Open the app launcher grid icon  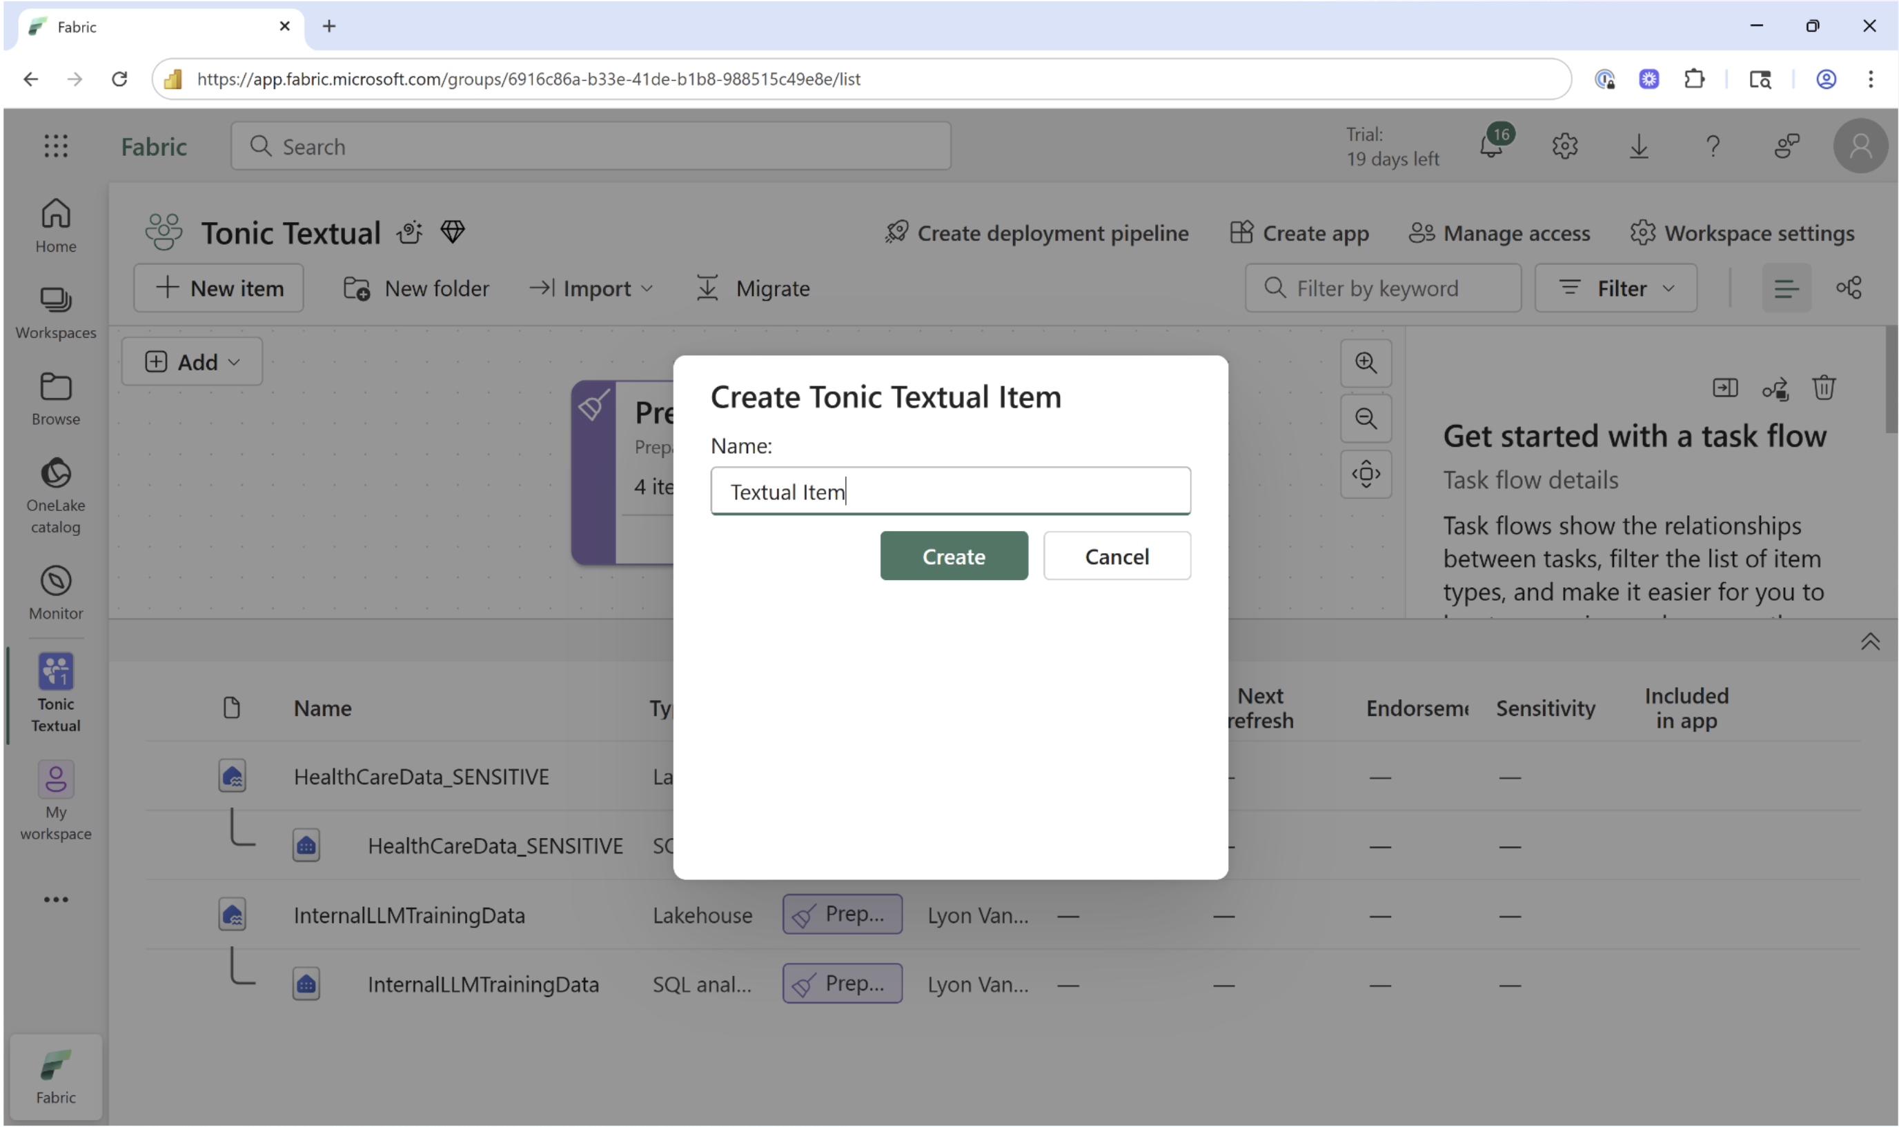(x=55, y=146)
